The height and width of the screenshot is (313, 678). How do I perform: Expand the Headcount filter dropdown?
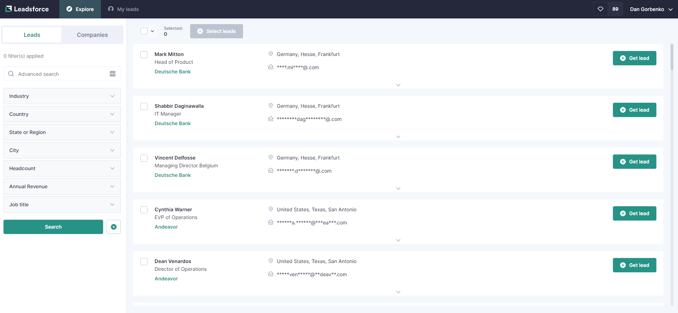pos(62,168)
